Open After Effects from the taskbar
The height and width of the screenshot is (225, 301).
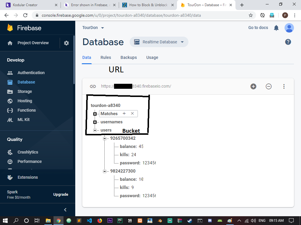point(110,221)
